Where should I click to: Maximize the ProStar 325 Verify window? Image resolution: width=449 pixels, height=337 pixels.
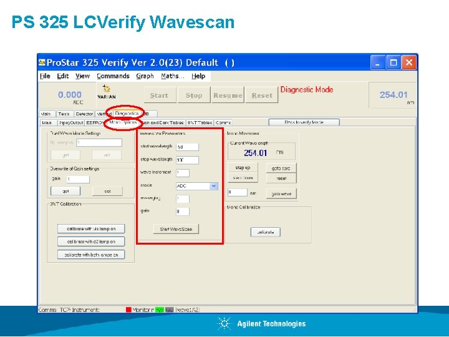point(393,62)
